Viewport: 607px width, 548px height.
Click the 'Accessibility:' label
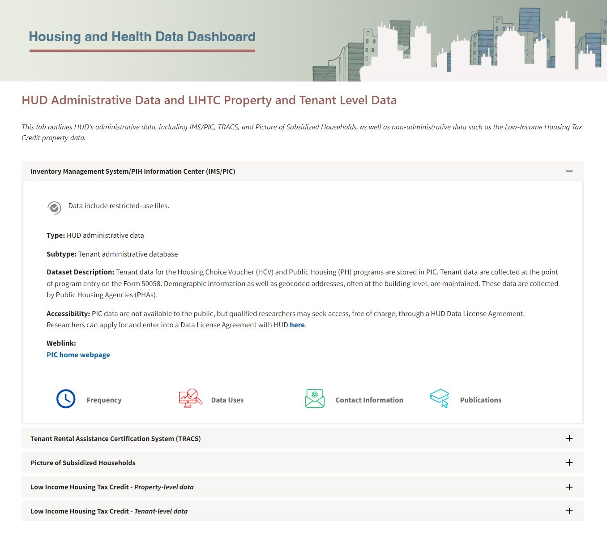coord(68,314)
